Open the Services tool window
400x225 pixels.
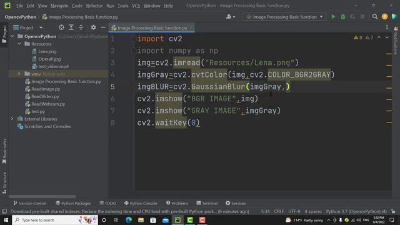(x=236, y=203)
